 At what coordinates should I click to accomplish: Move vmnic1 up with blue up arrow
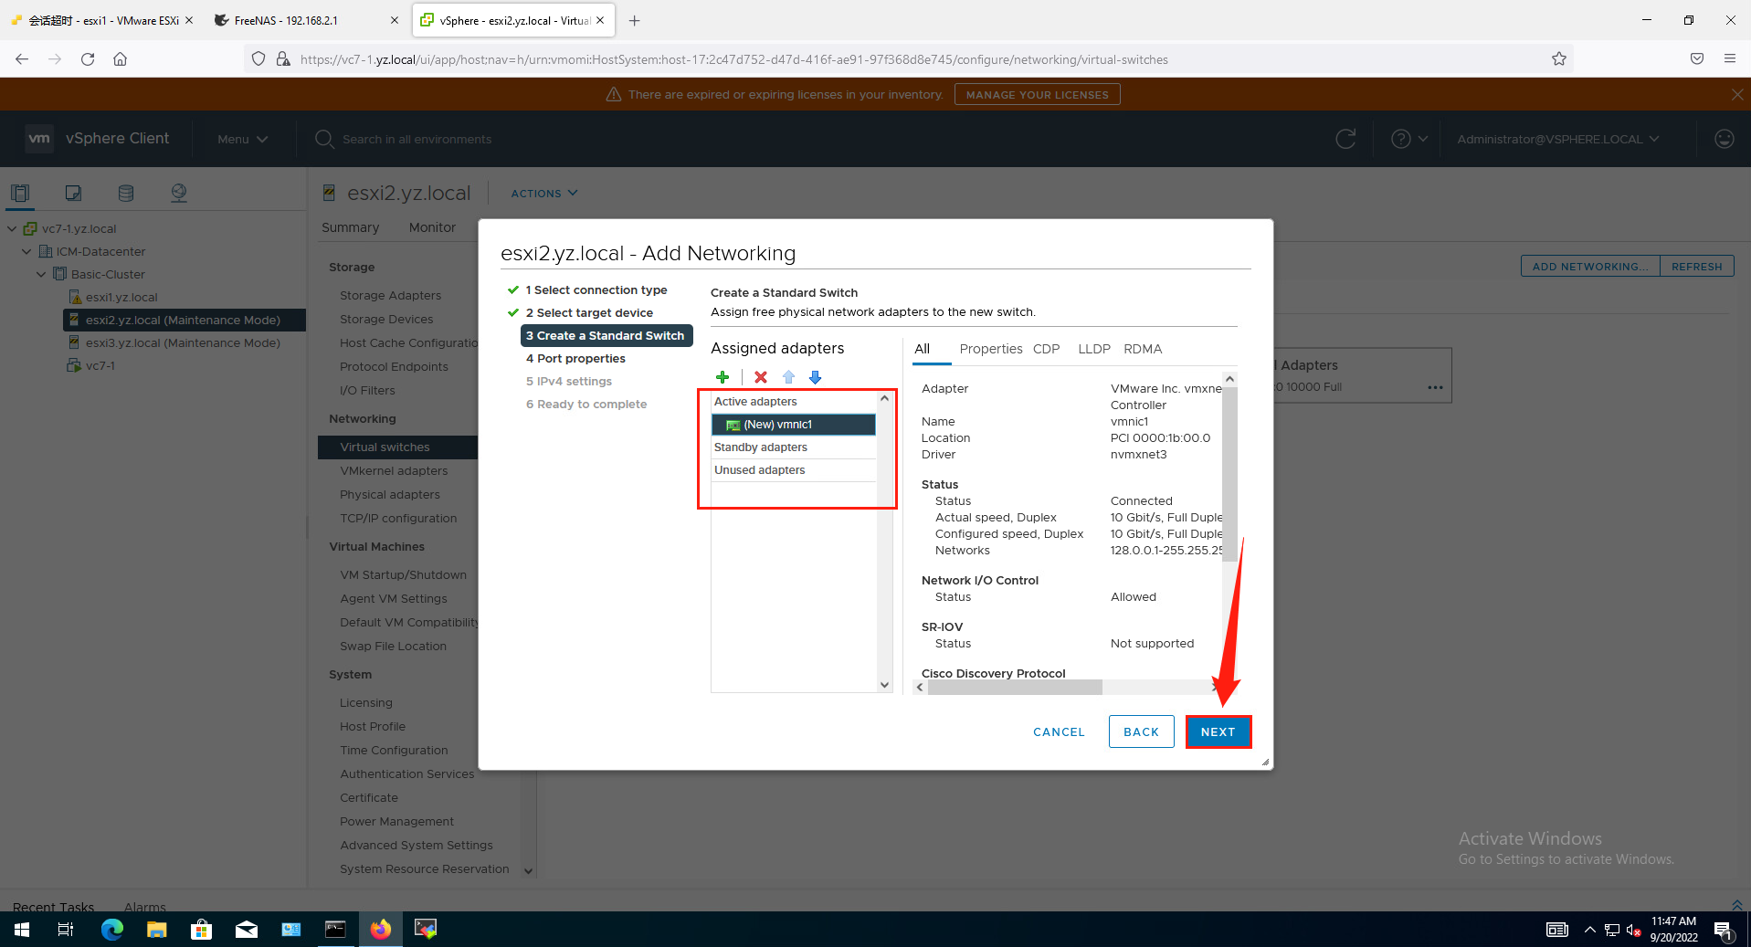788,377
